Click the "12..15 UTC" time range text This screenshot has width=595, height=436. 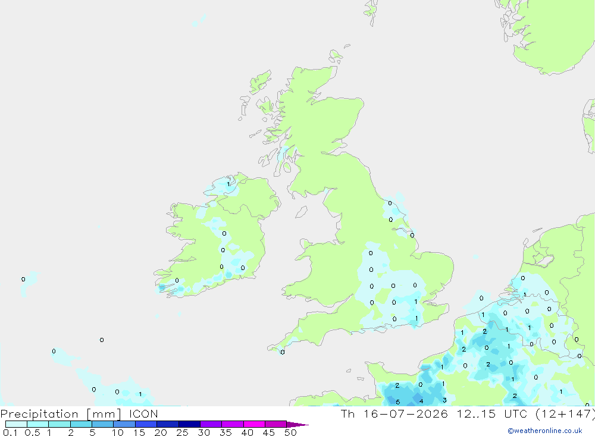coord(492,413)
